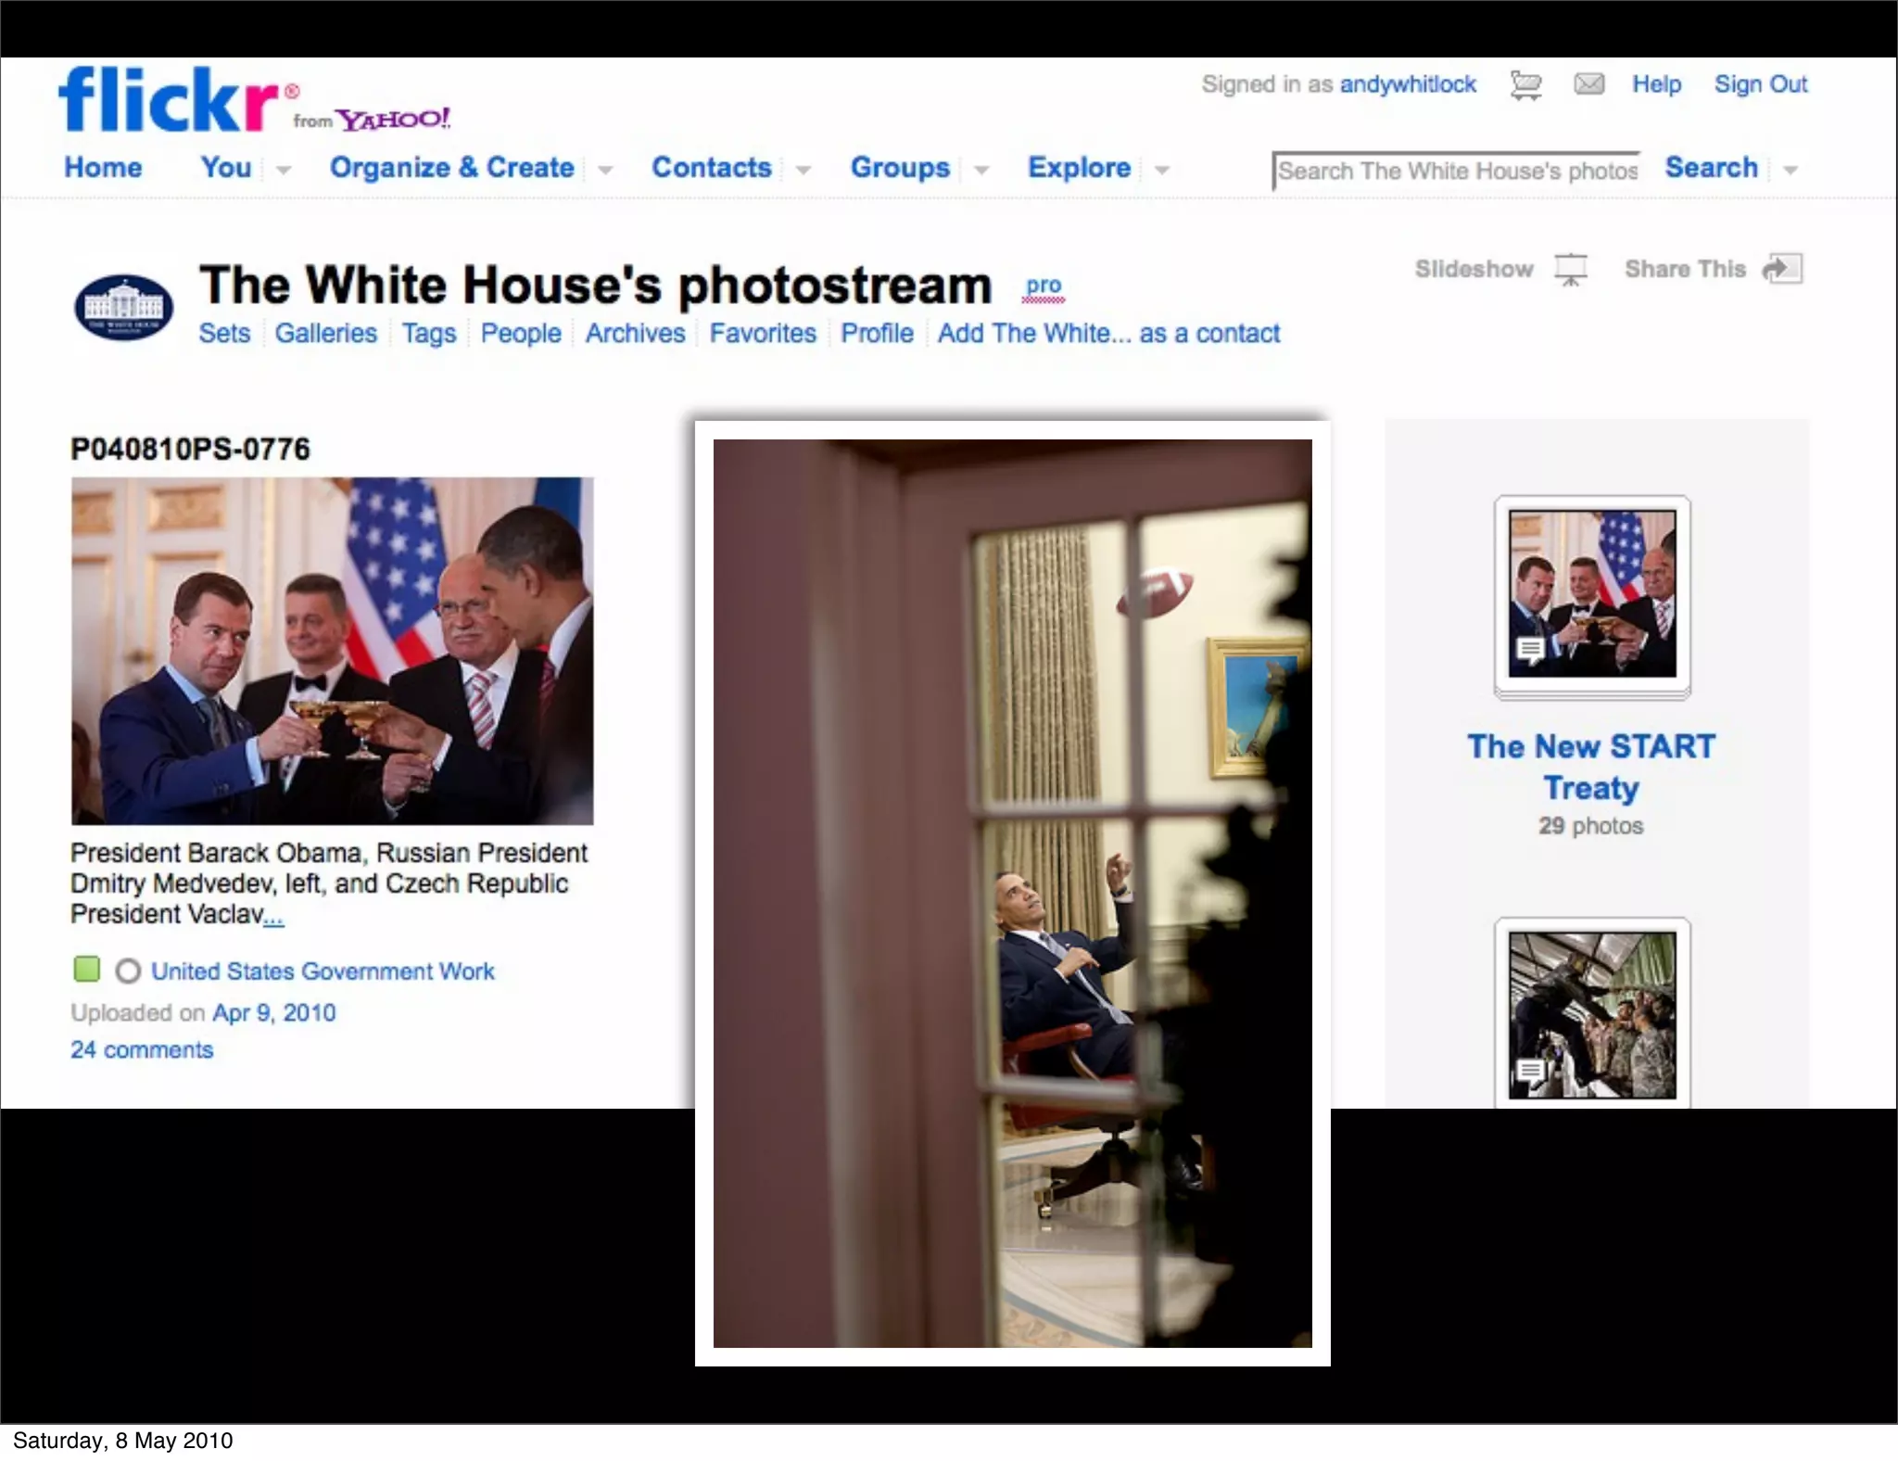The height and width of the screenshot is (1461, 1898).
Task: Open the mail envelope icon
Action: pyautogui.click(x=1588, y=84)
